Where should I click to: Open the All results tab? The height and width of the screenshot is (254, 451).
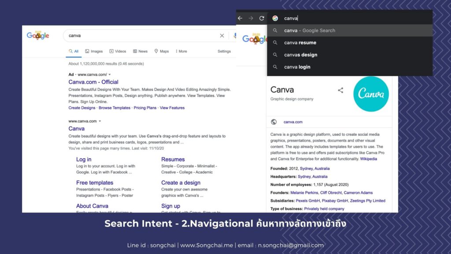74,51
